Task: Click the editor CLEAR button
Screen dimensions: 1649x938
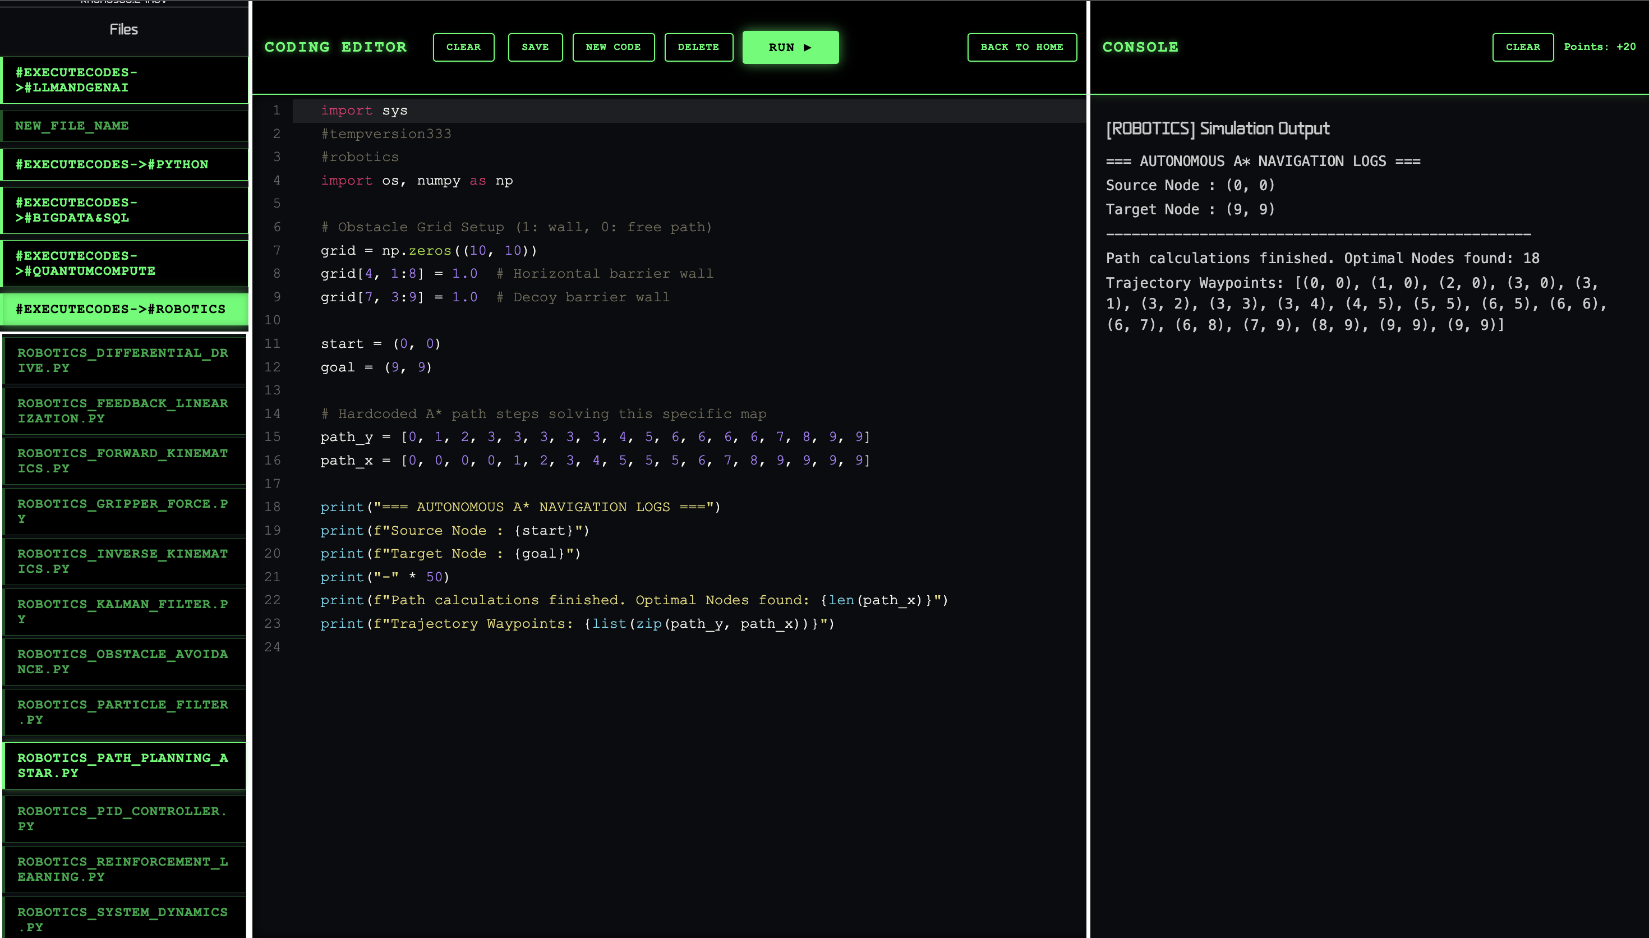Action: click(x=463, y=47)
